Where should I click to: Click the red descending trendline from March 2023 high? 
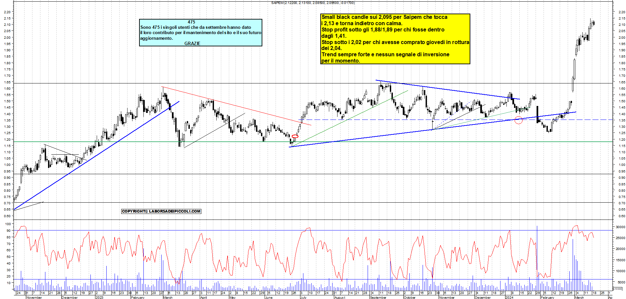point(236,106)
